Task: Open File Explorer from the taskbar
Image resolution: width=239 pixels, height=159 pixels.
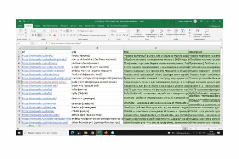Action: tap(86, 133)
